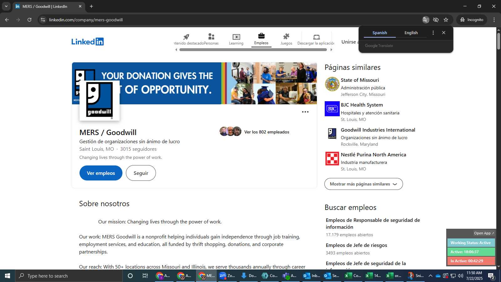Open State of Missouri page
This screenshot has width=501, height=282.
click(x=360, y=80)
